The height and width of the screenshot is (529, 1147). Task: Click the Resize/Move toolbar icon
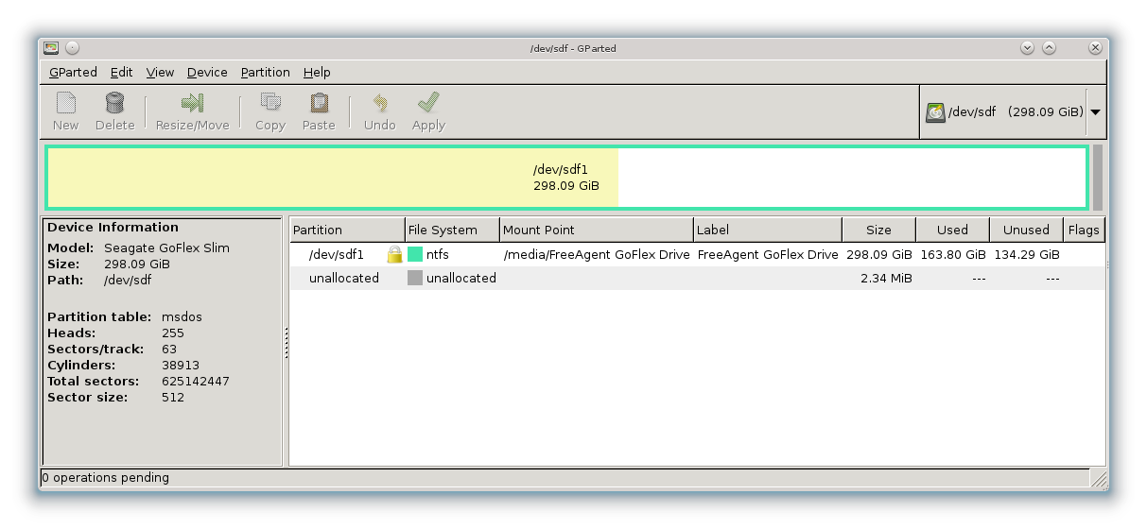pyautogui.click(x=192, y=103)
